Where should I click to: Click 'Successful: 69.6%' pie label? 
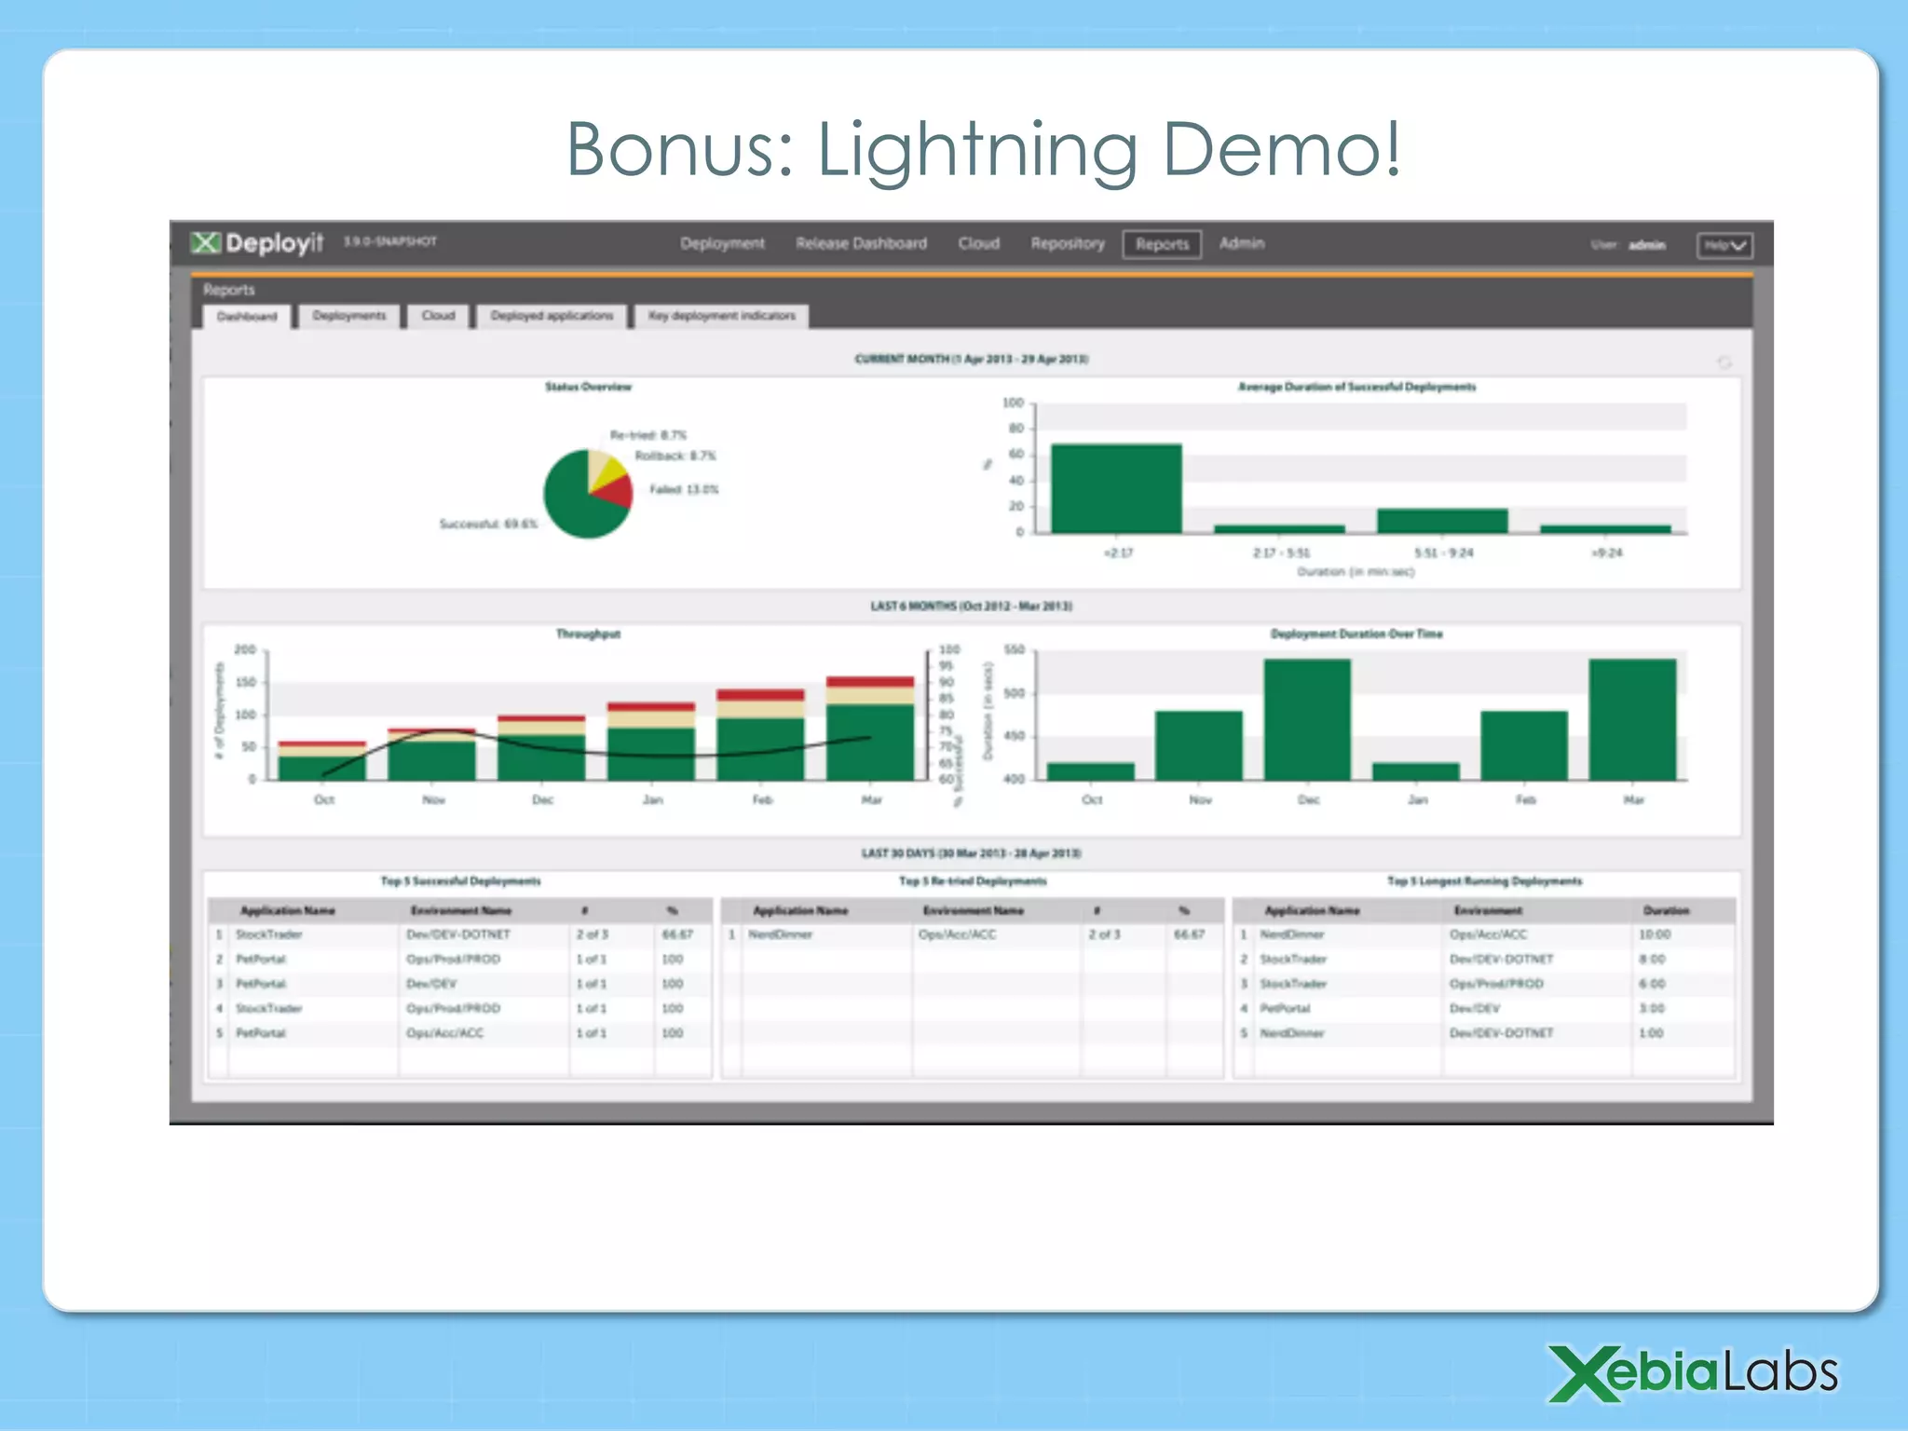[x=488, y=524]
